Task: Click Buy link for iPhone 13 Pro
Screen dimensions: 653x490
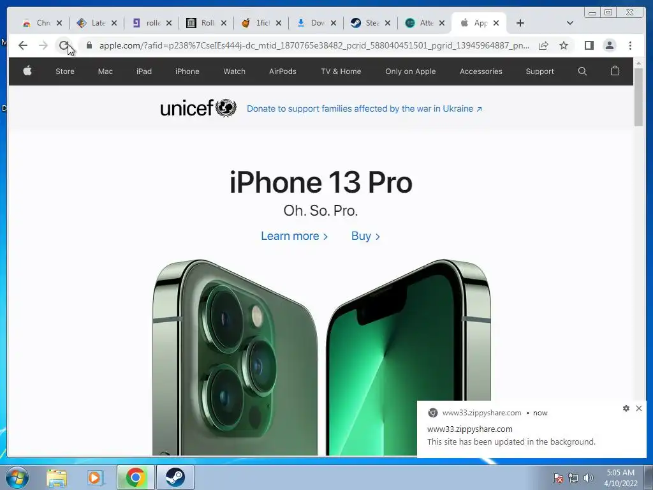Action: point(365,236)
